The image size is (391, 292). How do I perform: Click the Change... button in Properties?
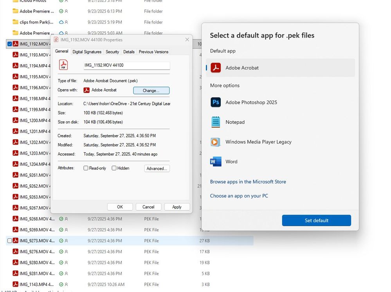click(151, 90)
